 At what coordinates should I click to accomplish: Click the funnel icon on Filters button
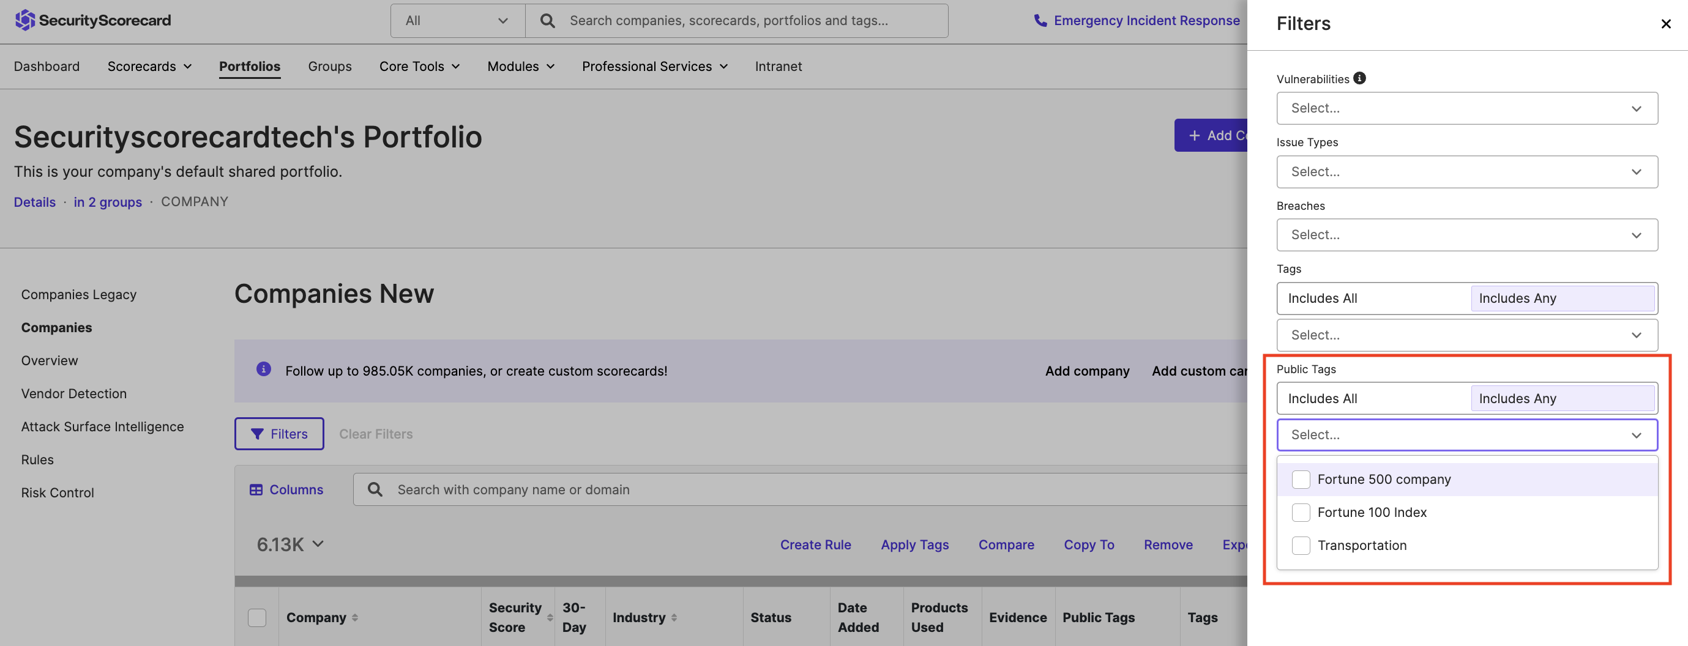click(x=258, y=434)
